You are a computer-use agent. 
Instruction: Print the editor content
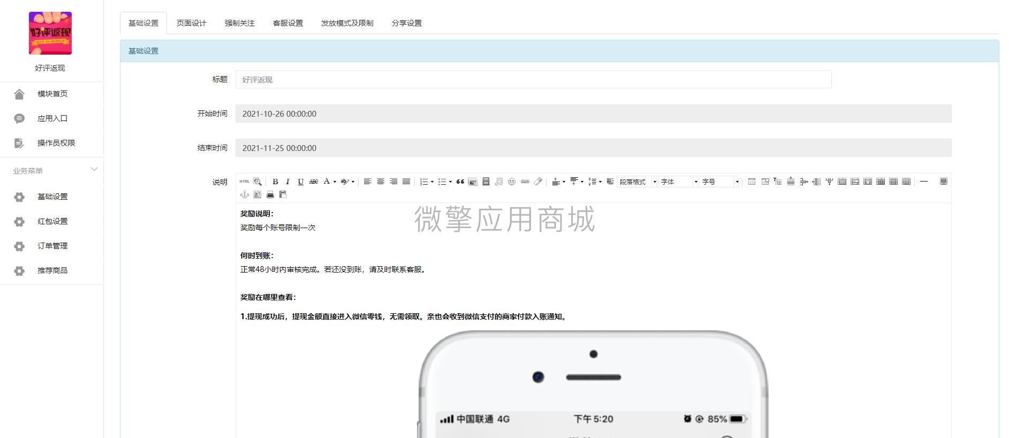[270, 194]
